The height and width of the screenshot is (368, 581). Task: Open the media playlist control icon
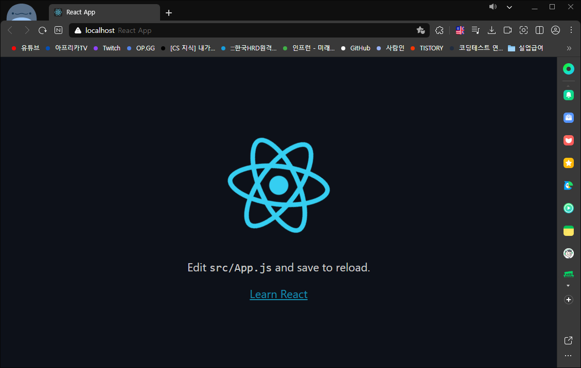click(x=476, y=30)
